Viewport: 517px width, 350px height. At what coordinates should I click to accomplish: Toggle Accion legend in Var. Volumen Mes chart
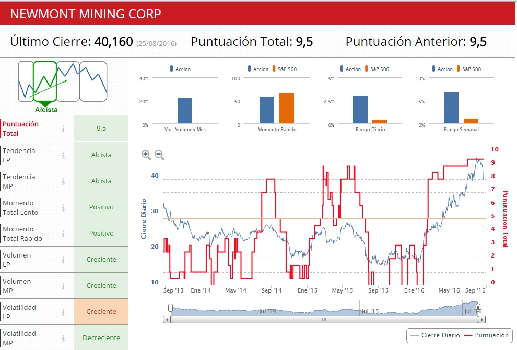180,69
